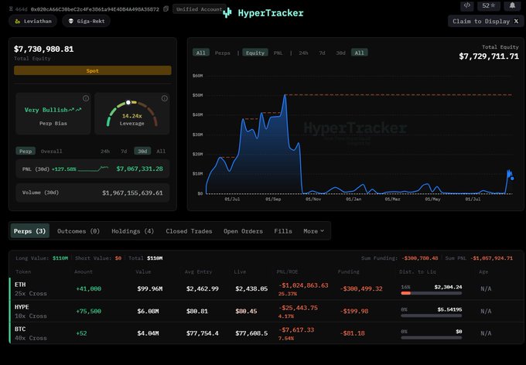Click the Giga-Rekt skull badge
The width and height of the screenshot is (526, 365).
point(86,21)
